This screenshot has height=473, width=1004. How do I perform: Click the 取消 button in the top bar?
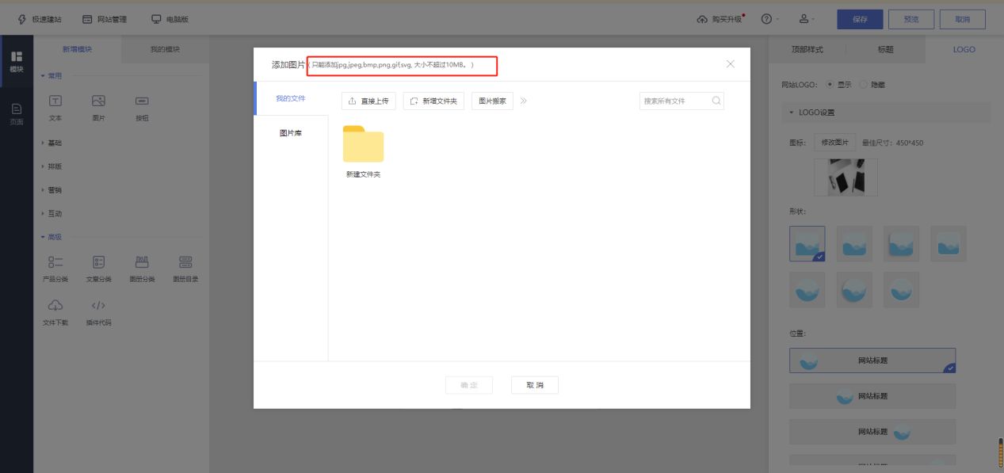(x=963, y=19)
